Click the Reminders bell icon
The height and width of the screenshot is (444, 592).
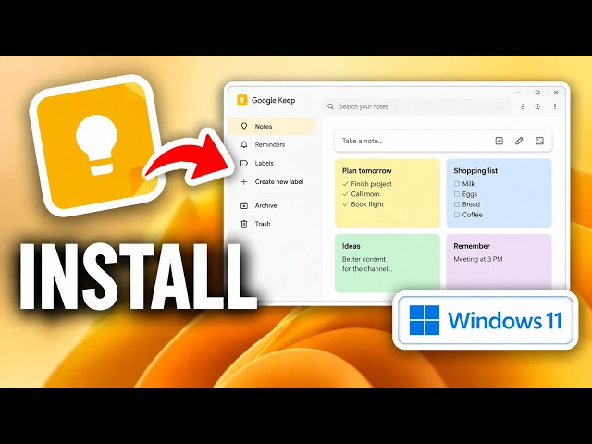click(244, 144)
